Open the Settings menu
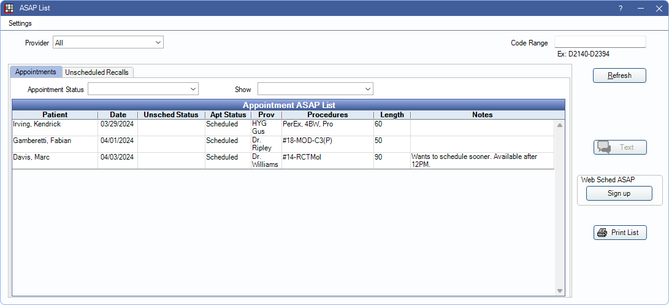This screenshot has width=669, height=305. pyautogui.click(x=20, y=23)
